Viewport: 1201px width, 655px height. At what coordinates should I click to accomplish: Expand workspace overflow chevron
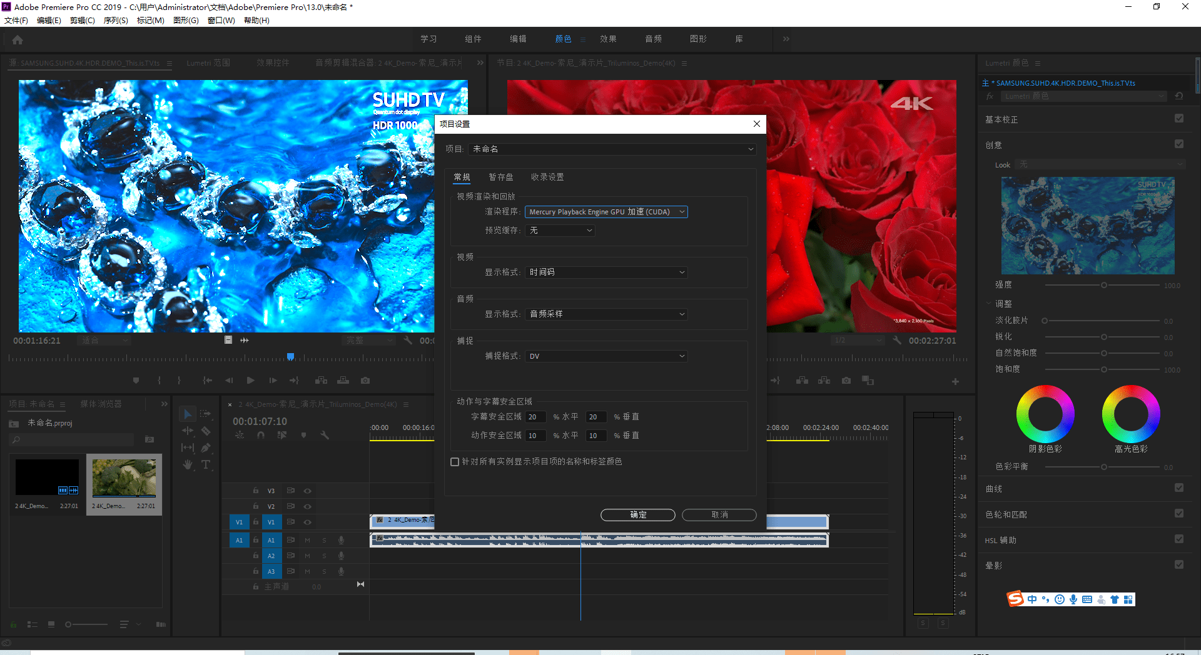tap(786, 39)
